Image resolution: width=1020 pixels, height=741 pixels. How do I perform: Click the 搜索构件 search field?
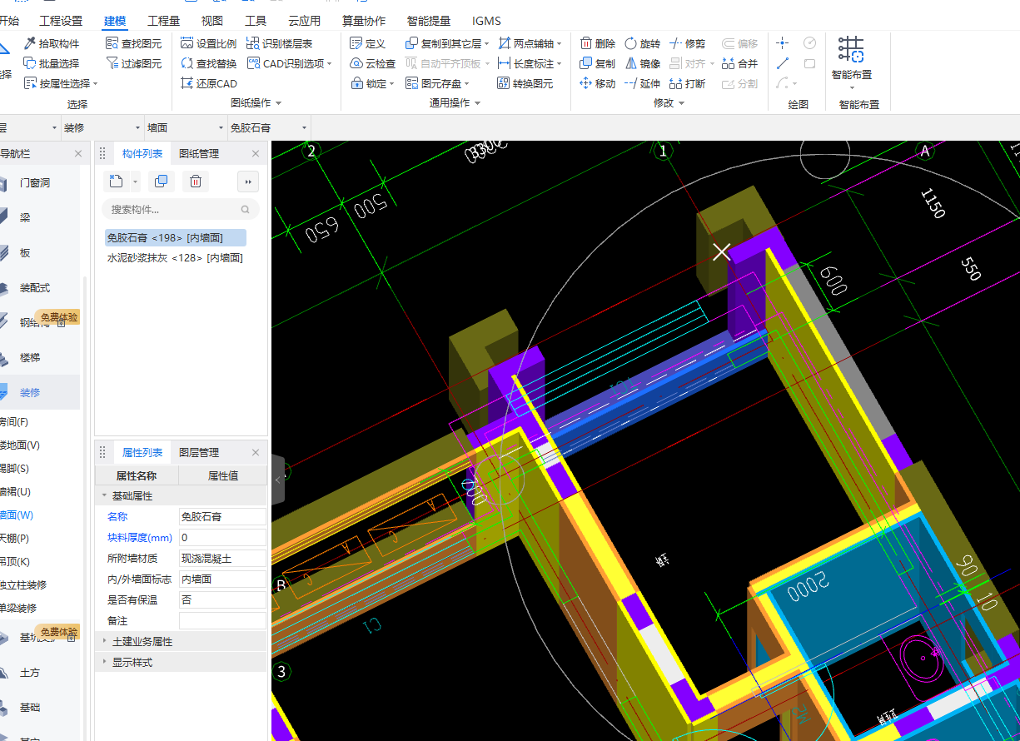pos(181,210)
